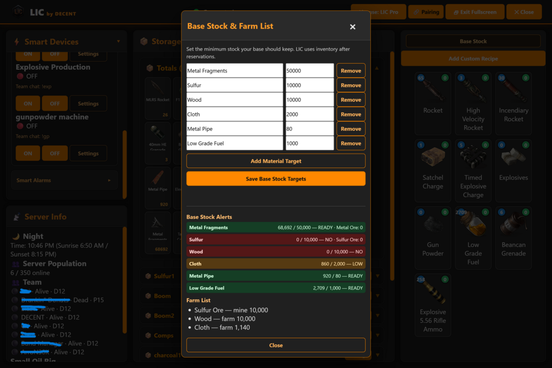Remove the Sulfur target row
The image size is (552, 368).
coord(350,85)
